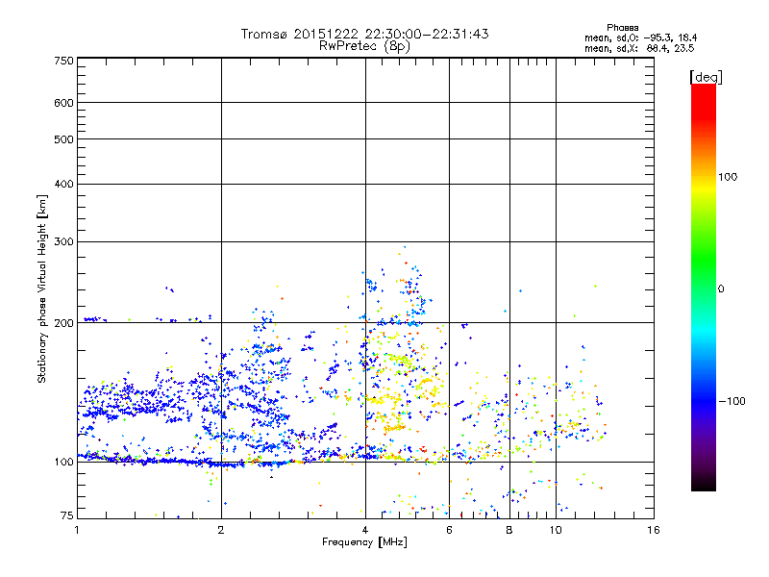
Task: Pick the green band of the colorbar
Action: [x=703, y=279]
